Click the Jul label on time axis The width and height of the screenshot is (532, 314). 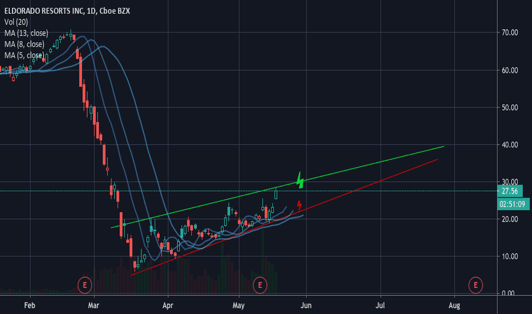click(x=380, y=305)
